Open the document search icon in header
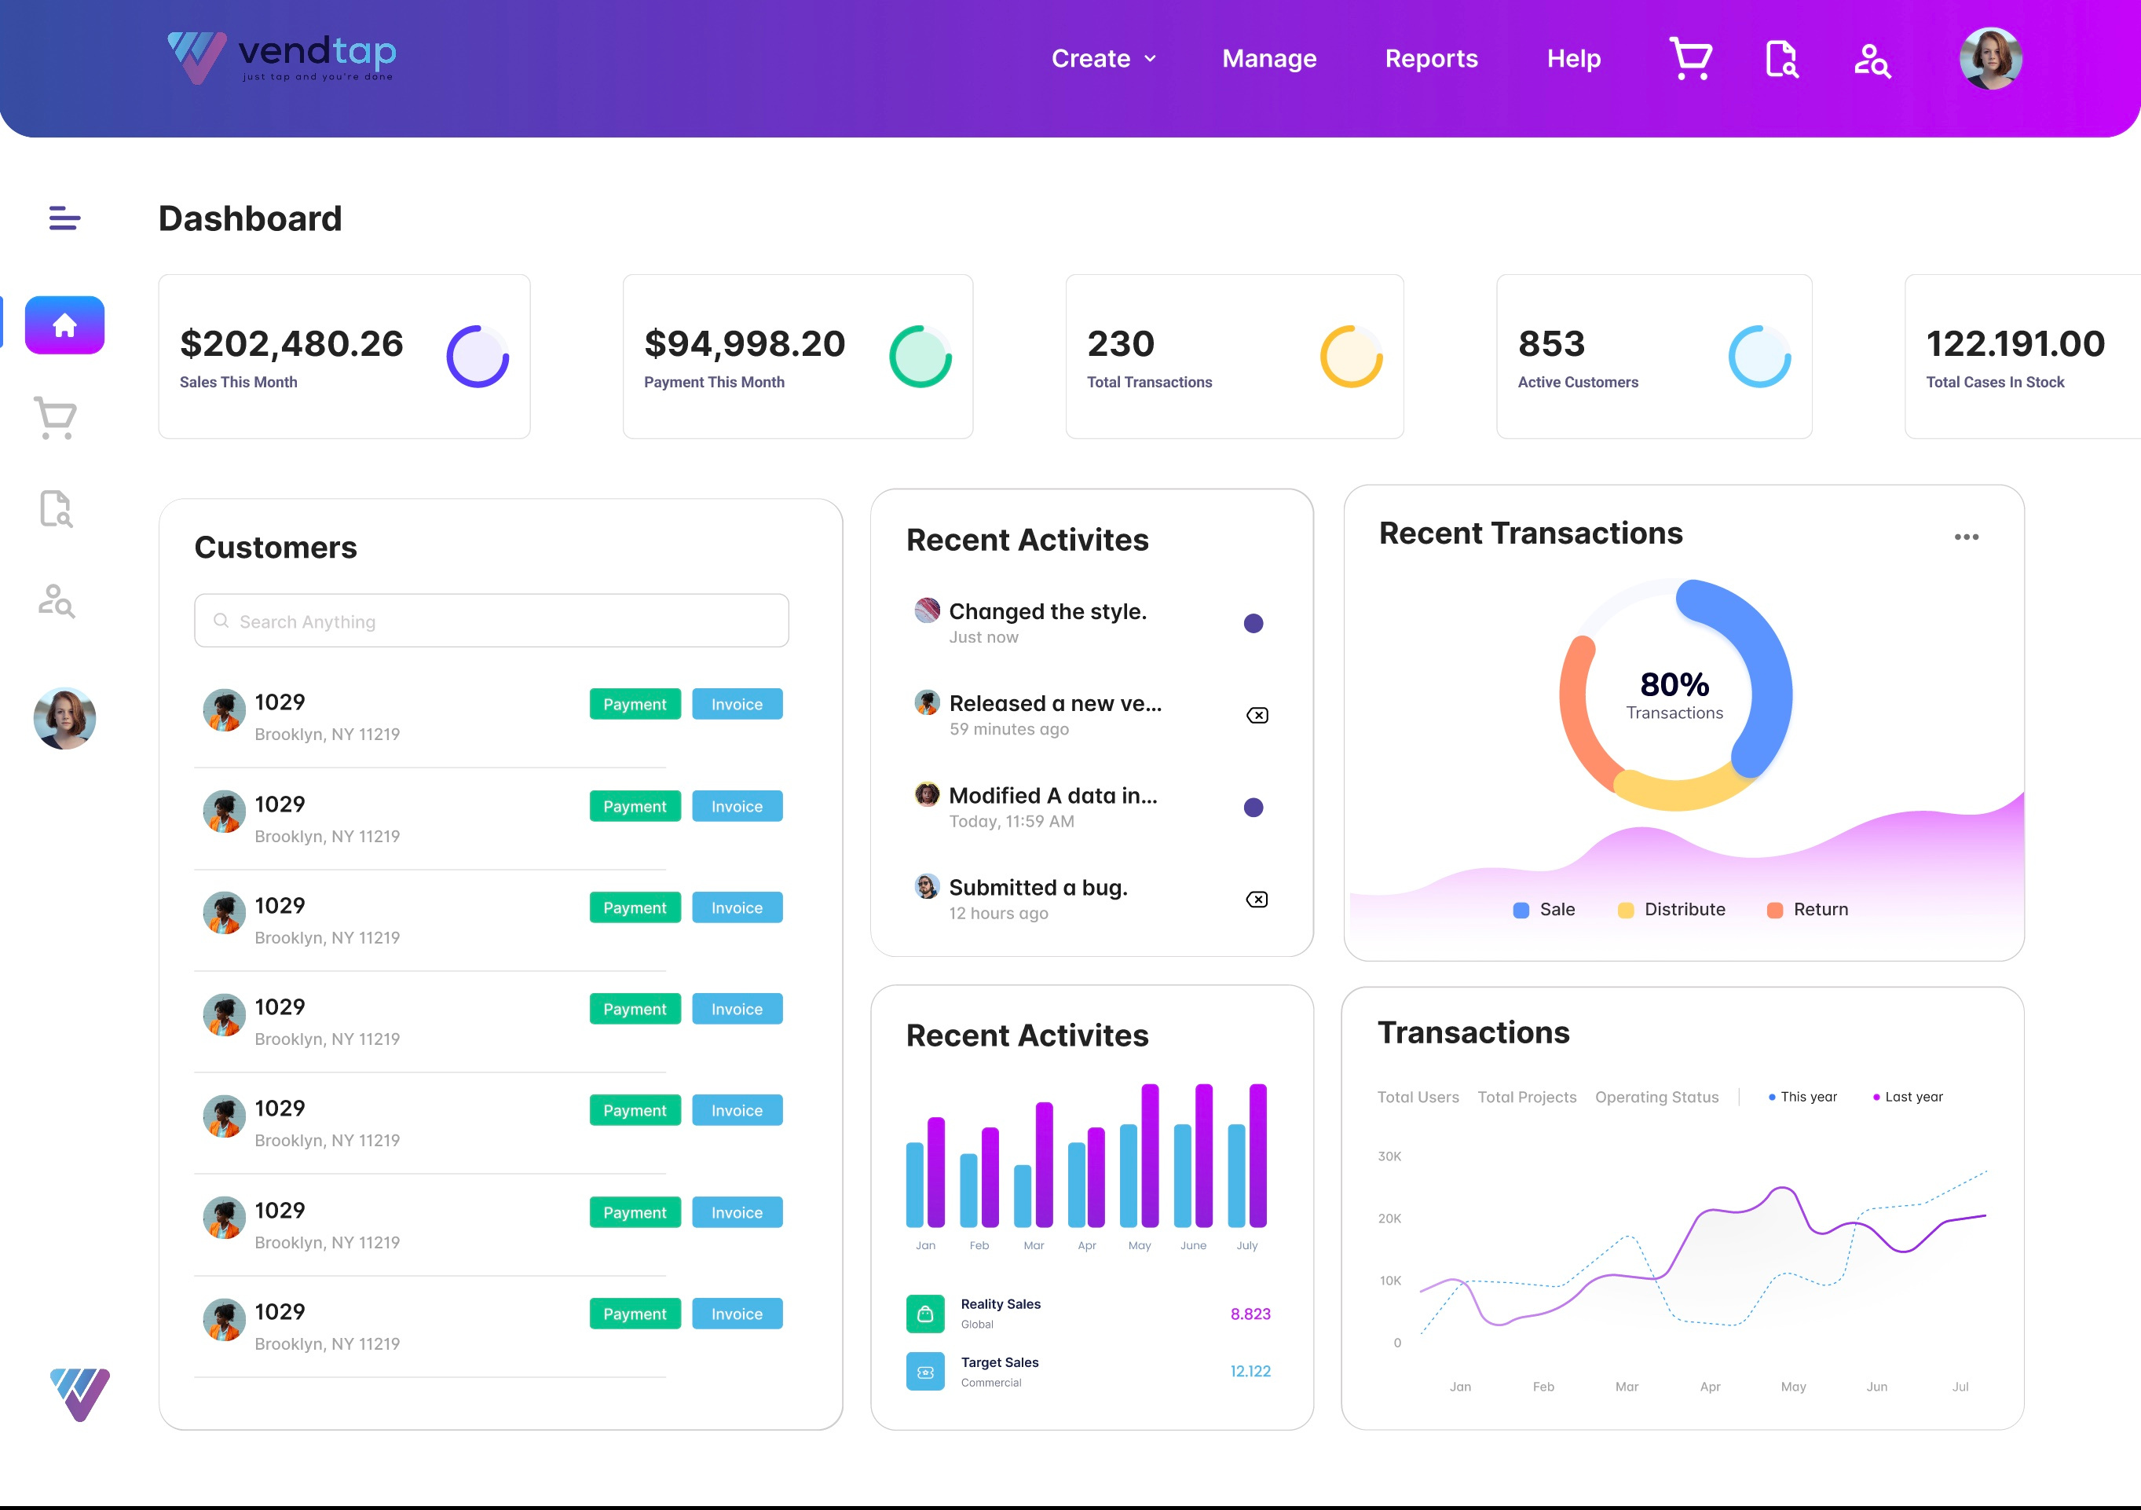Screen dimensions: 2141x1510 1782,59
